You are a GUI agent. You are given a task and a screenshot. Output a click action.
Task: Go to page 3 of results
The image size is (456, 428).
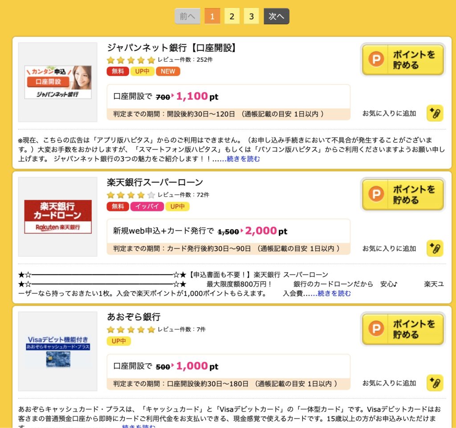pyautogui.click(x=251, y=16)
